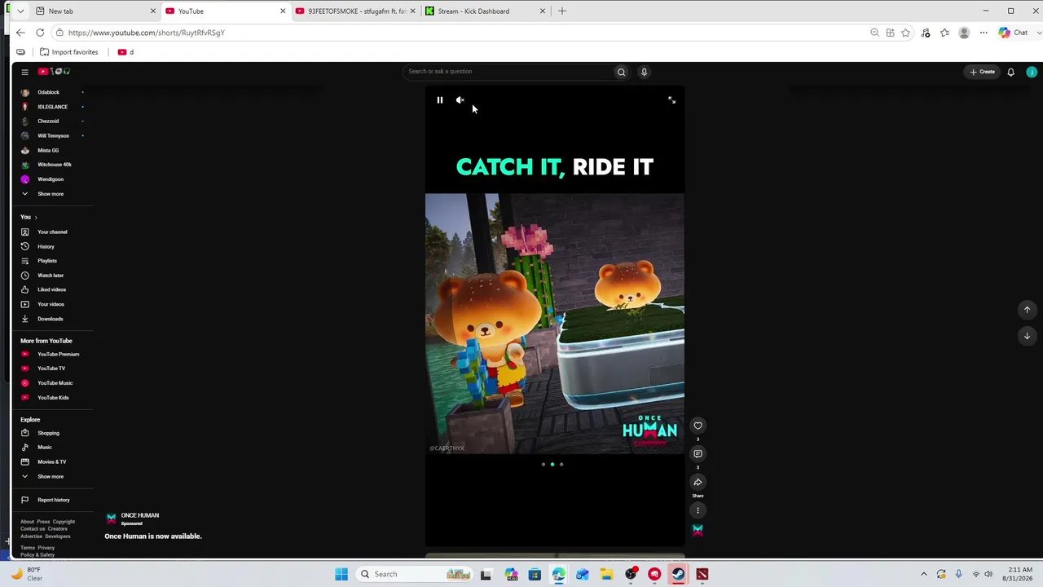Enter fullscreen for the Short
The width and height of the screenshot is (1043, 587).
[671, 100]
